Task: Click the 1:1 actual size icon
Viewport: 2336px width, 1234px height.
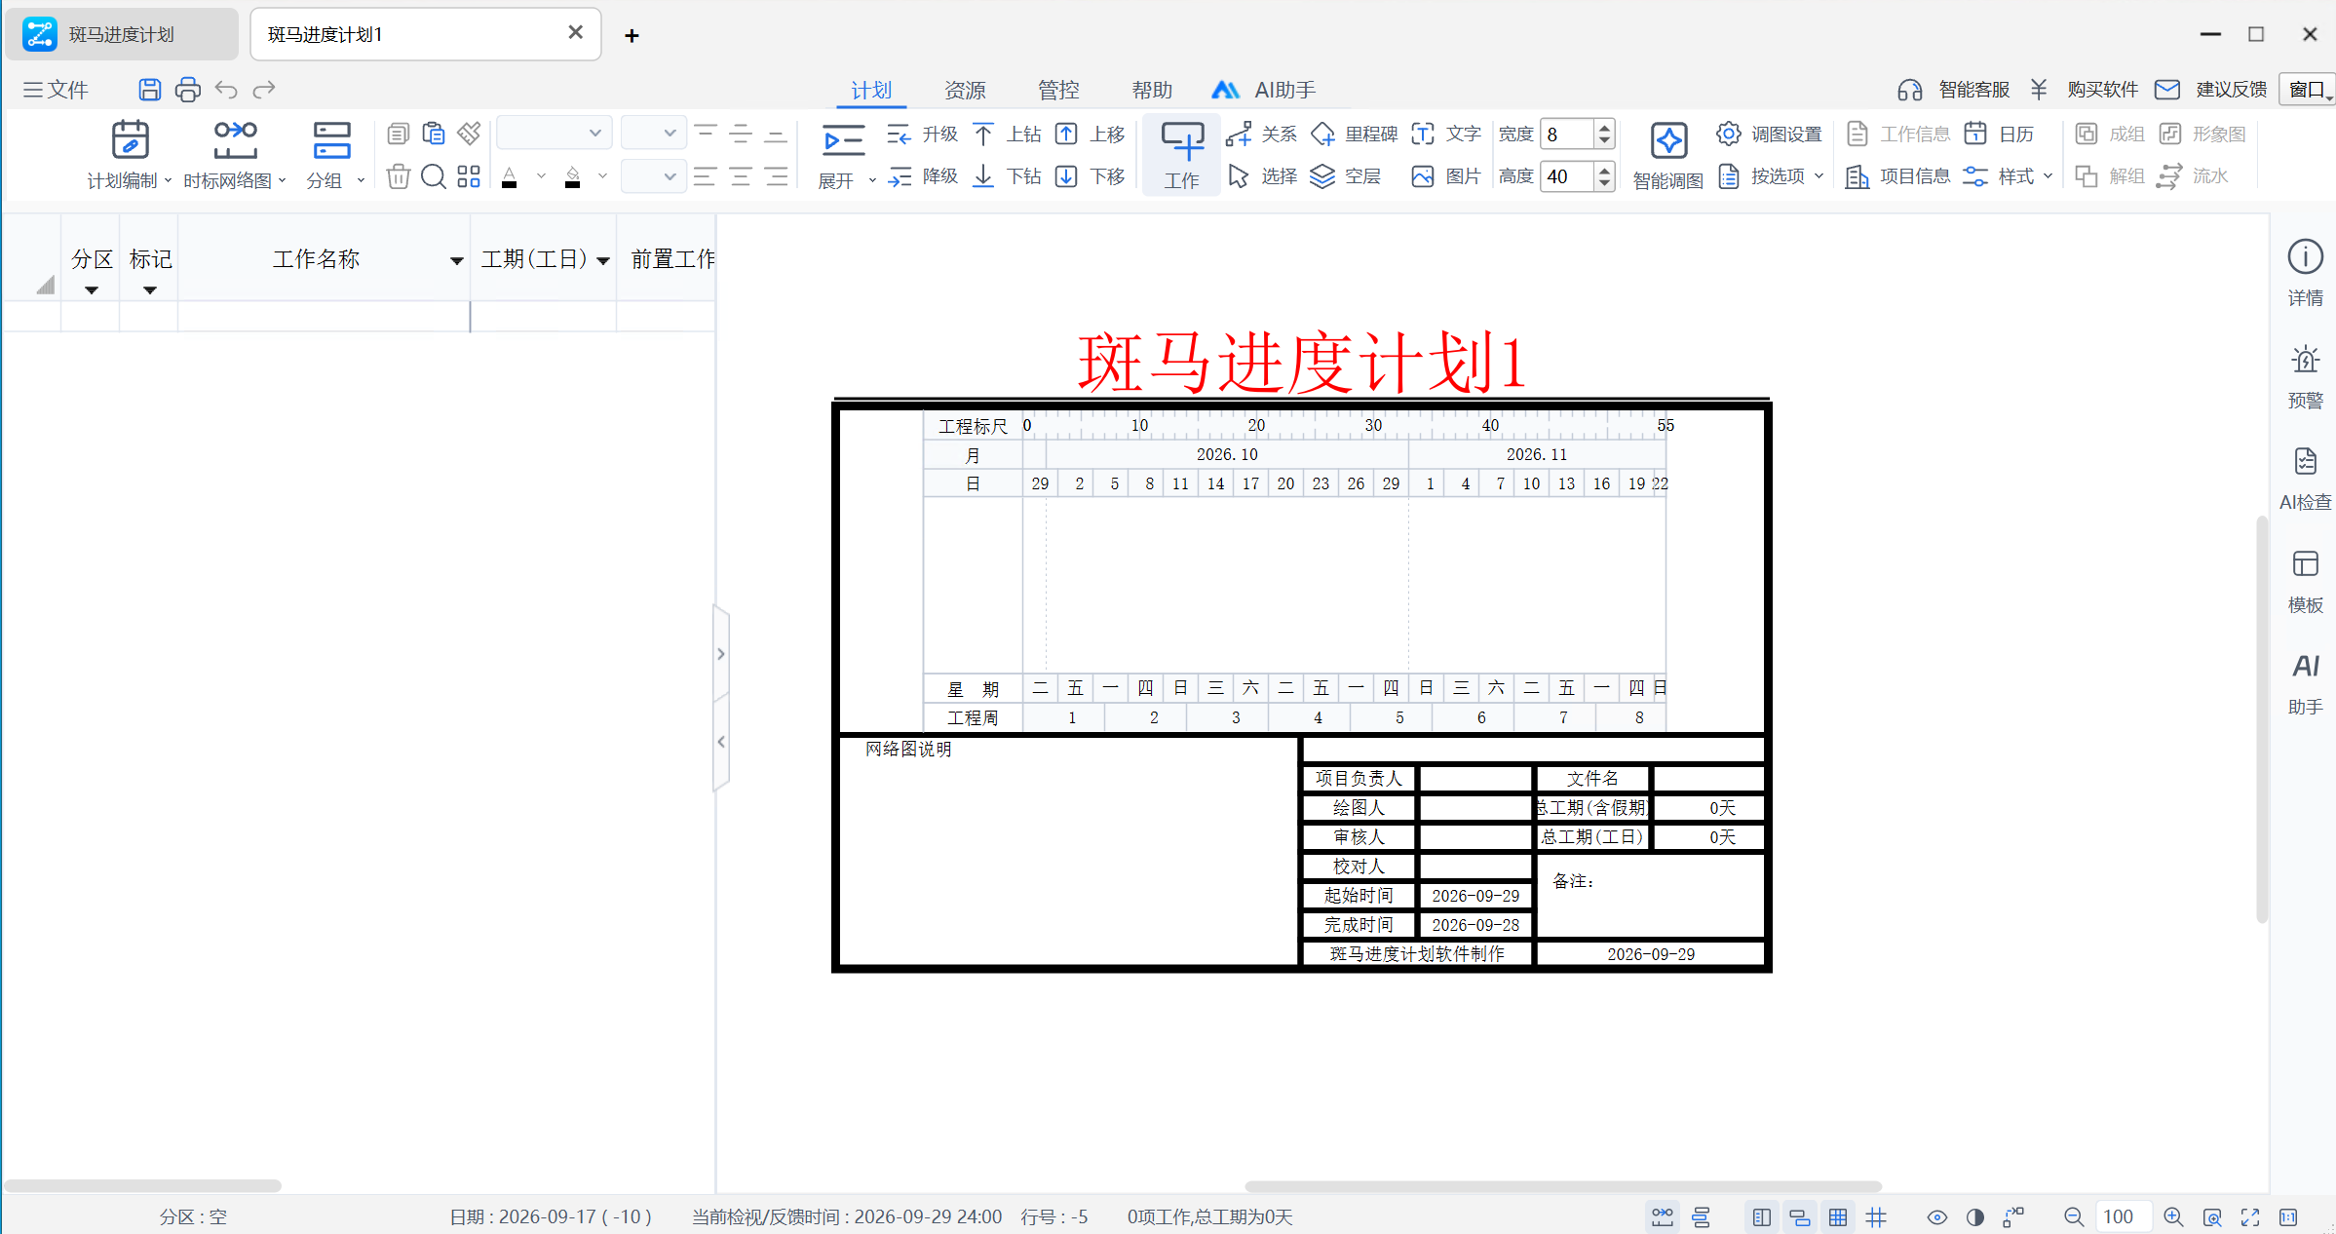Action: point(2288,1216)
